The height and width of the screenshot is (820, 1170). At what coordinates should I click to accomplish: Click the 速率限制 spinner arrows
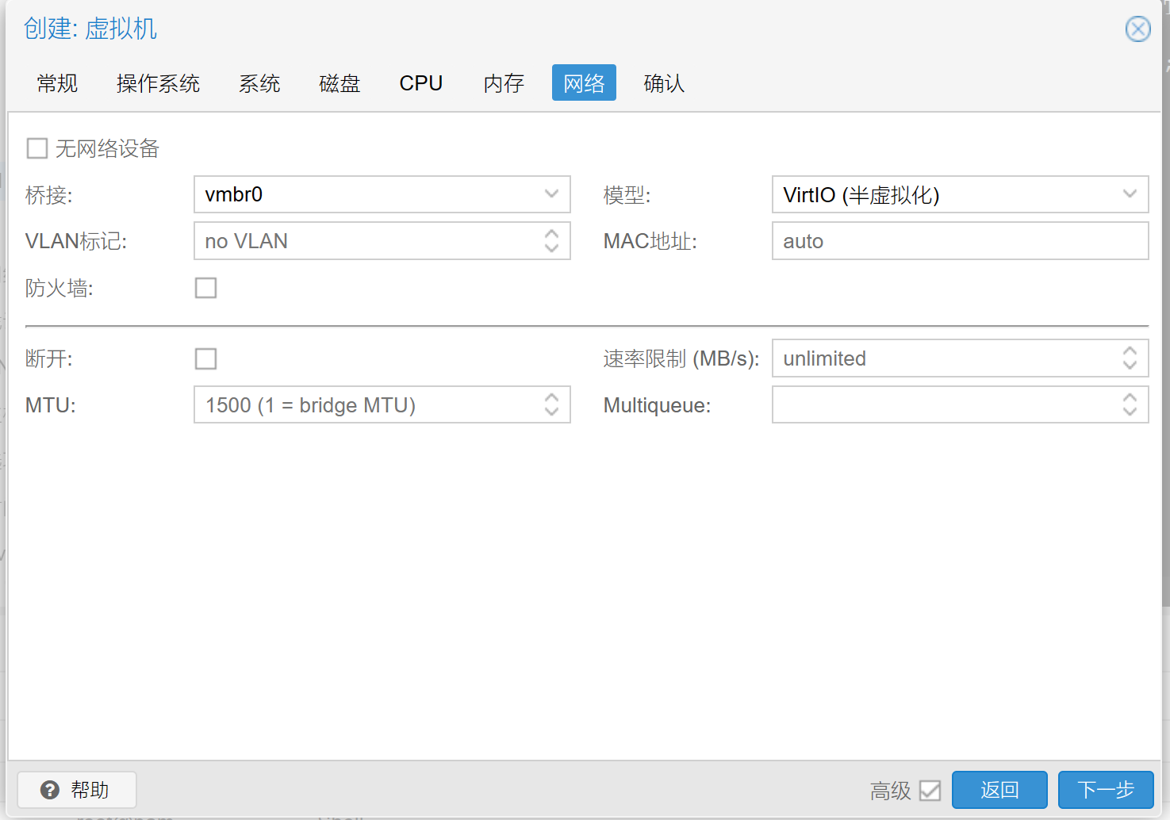click(x=1130, y=358)
